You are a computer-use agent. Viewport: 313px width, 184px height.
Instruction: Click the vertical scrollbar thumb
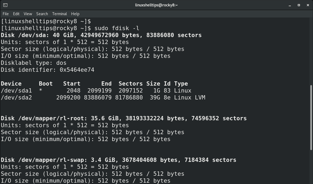pyautogui.click(x=311, y=118)
